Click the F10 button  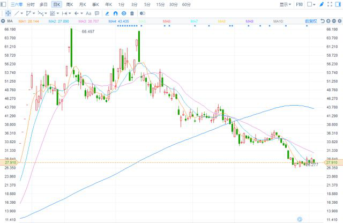[x=300, y=4]
